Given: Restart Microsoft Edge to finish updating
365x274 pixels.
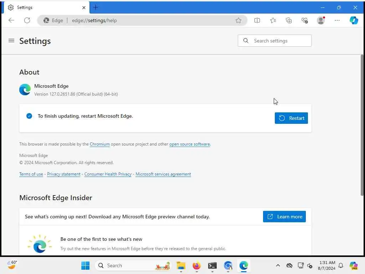Looking at the screenshot, I should [x=291, y=118].
